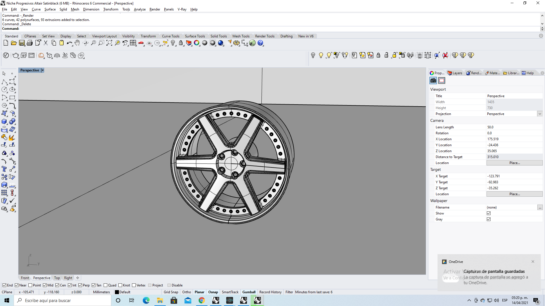The width and height of the screenshot is (545, 306).
Task: Select the Box solid tool
Action: tap(4, 122)
